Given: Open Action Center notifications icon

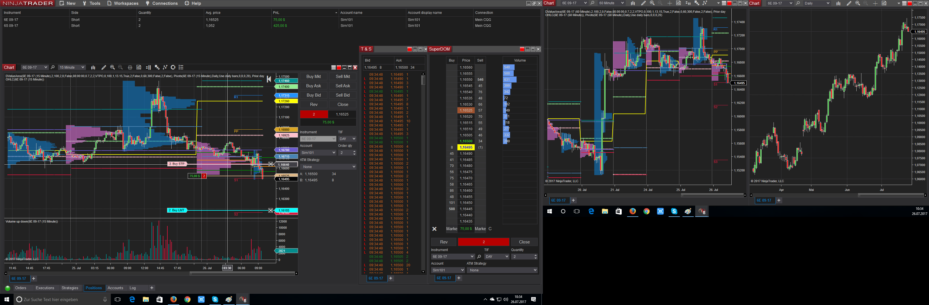Looking at the screenshot, I should point(534,299).
